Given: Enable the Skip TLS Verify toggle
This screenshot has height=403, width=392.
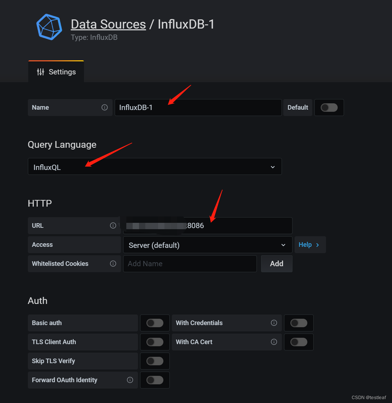Looking at the screenshot, I should click(155, 361).
